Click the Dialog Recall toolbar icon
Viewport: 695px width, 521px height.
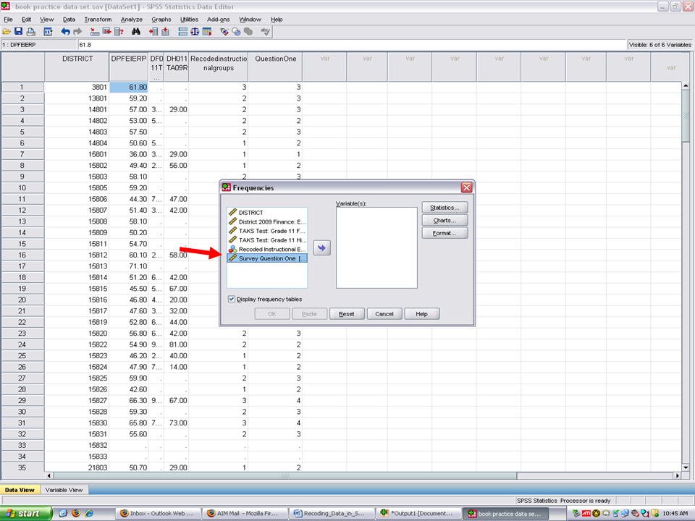coord(48,32)
